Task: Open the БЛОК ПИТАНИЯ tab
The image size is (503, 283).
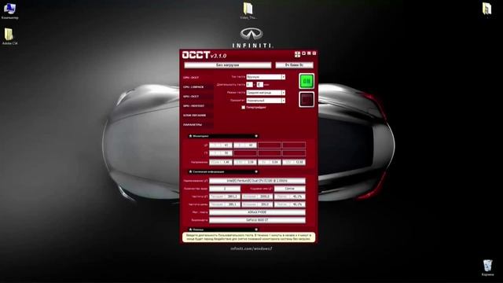Action: pyautogui.click(x=197, y=116)
